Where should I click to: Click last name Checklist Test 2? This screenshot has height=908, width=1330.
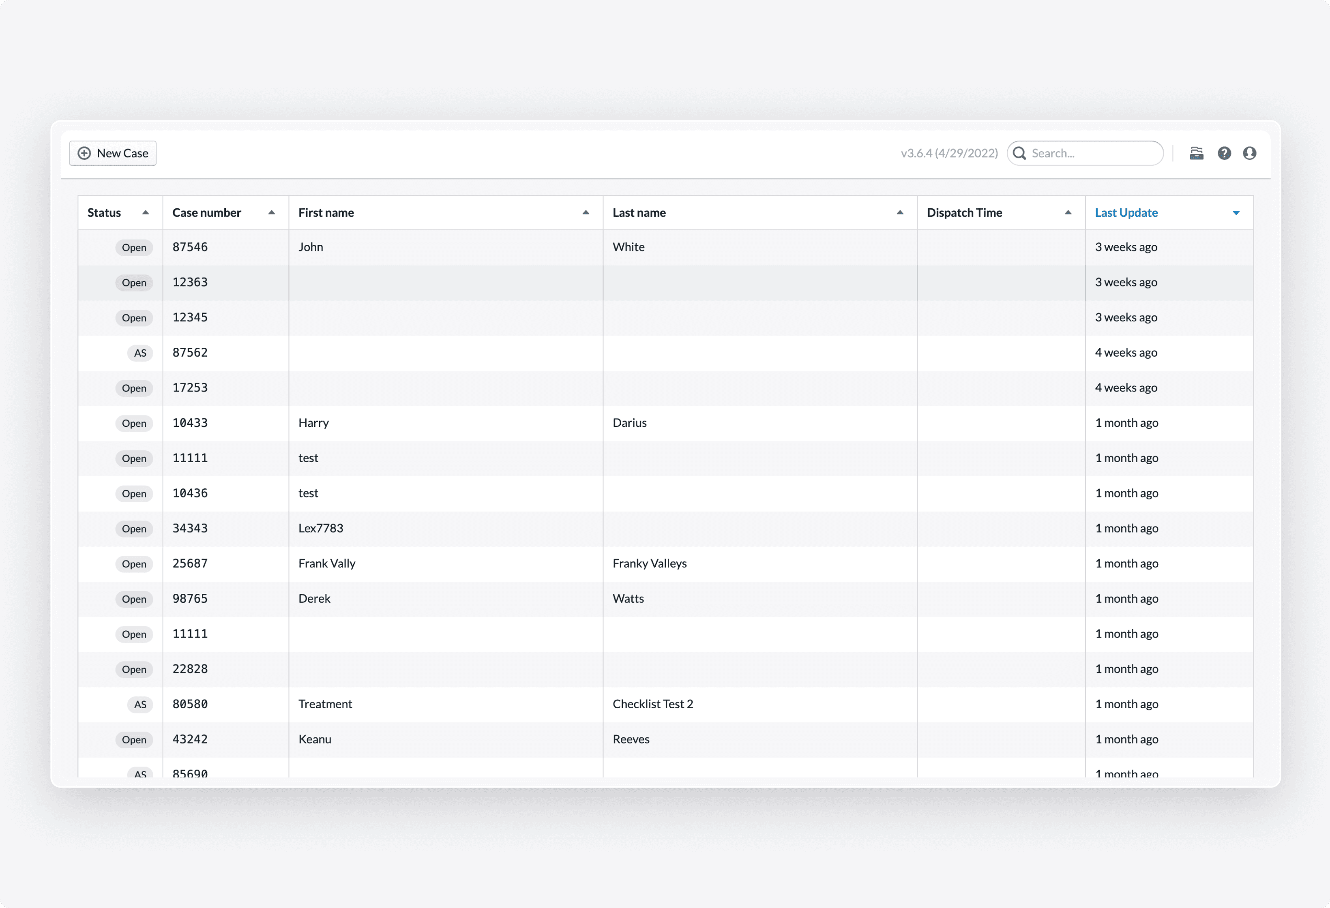(x=653, y=705)
